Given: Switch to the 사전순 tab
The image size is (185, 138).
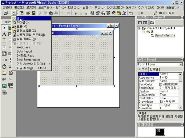Looking at the screenshot, I should pos(143,69).
